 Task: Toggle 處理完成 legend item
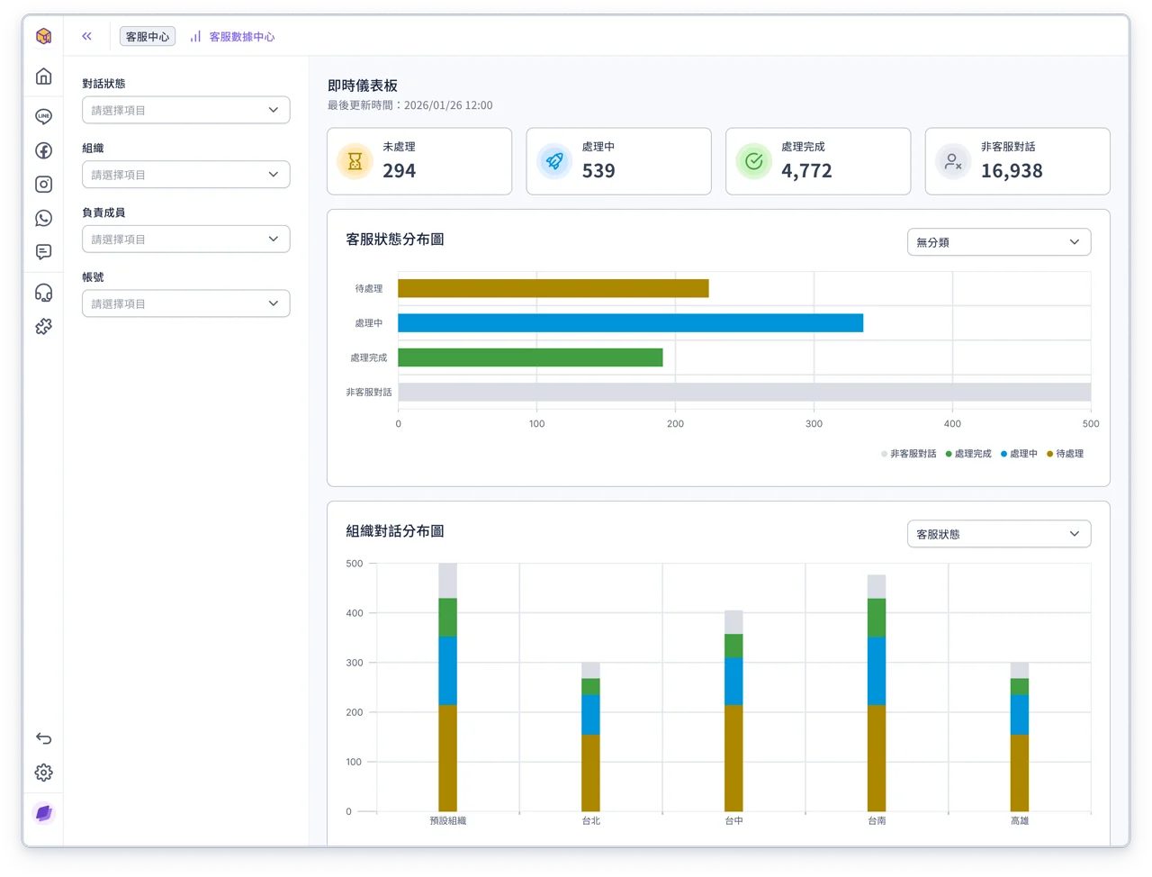[x=968, y=454]
